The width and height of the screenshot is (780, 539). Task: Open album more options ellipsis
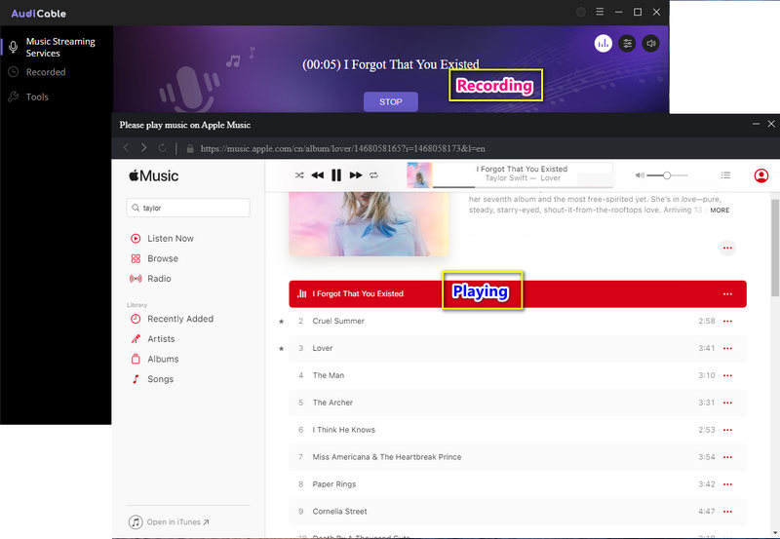[727, 248]
